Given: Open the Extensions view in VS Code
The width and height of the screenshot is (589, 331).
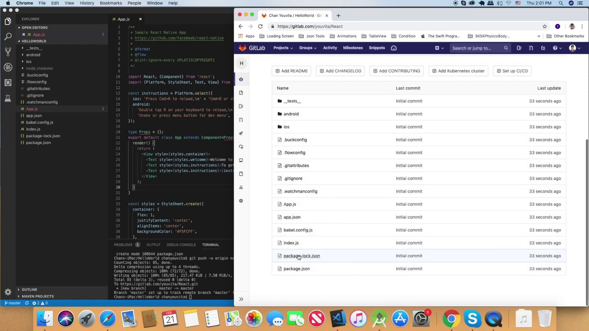Looking at the screenshot, I should tap(8, 83).
